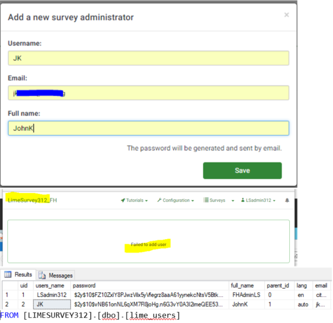Select the LSadmin312 users_name cell
333x323 pixels.
[x=52, y=294]
